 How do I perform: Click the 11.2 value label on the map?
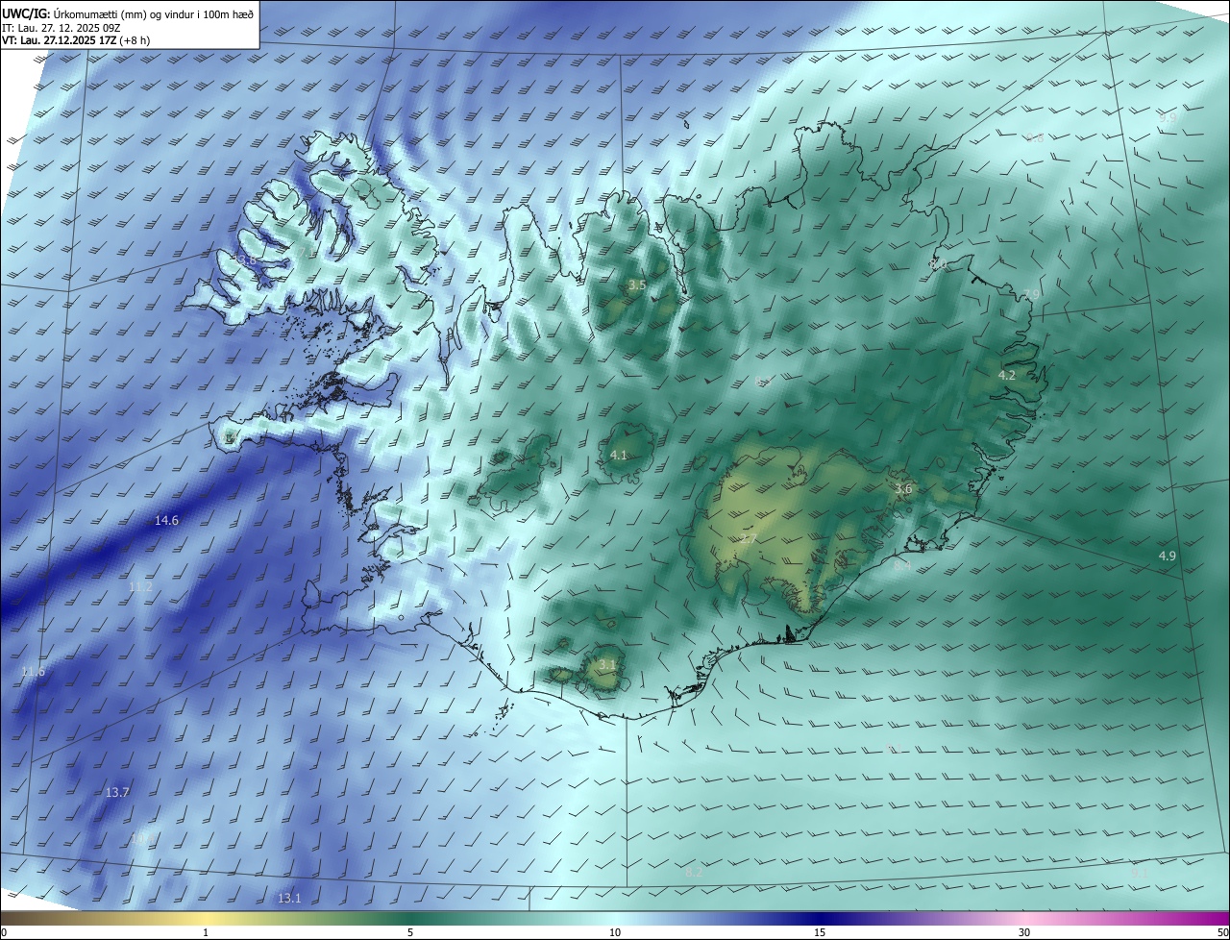coord(140,586)
